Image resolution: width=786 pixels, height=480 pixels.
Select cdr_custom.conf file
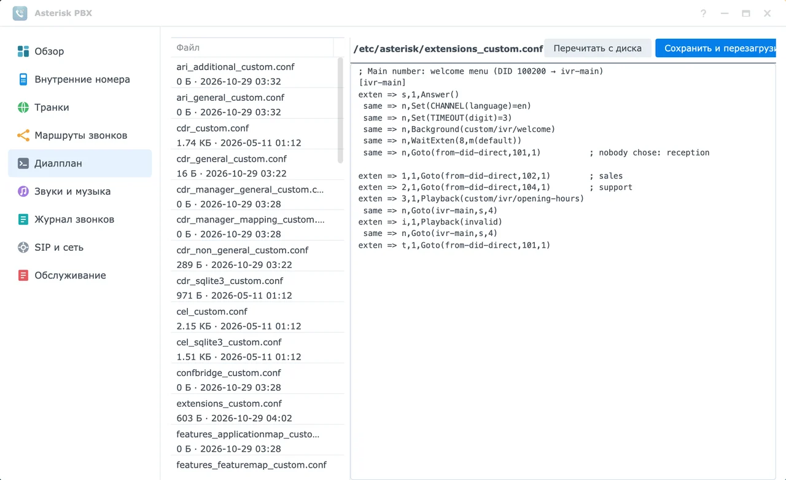click(257, 135)
